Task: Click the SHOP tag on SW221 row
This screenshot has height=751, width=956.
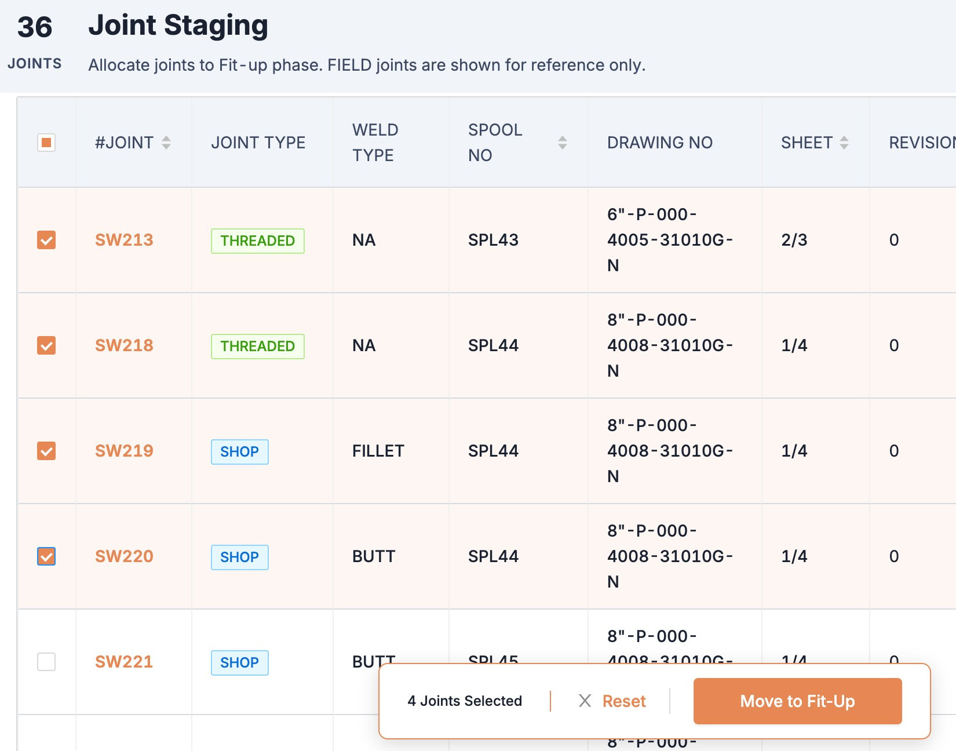Action: (x=240, y=663)
